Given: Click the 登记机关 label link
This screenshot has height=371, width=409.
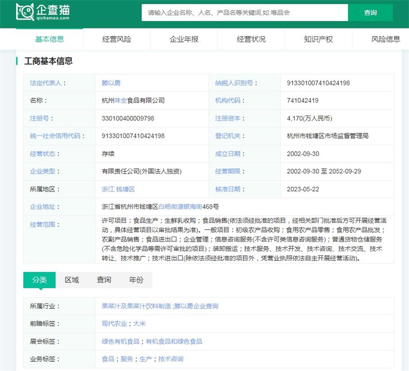Looking at the screenshot, I should tap(228, 135).
